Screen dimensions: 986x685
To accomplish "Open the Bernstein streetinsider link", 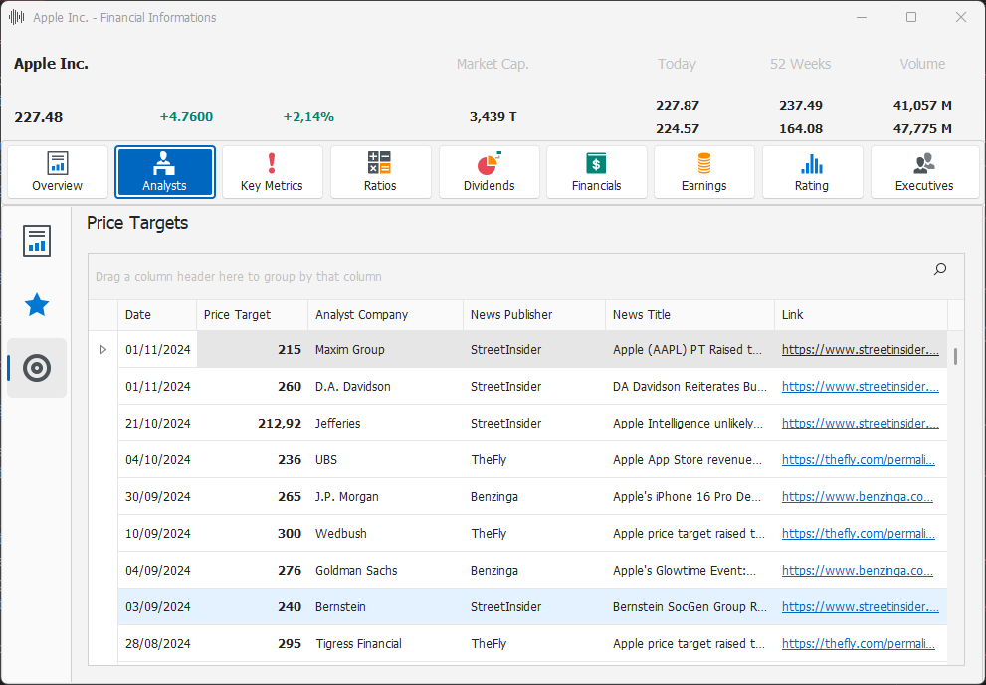I will (x=861, y=607).
